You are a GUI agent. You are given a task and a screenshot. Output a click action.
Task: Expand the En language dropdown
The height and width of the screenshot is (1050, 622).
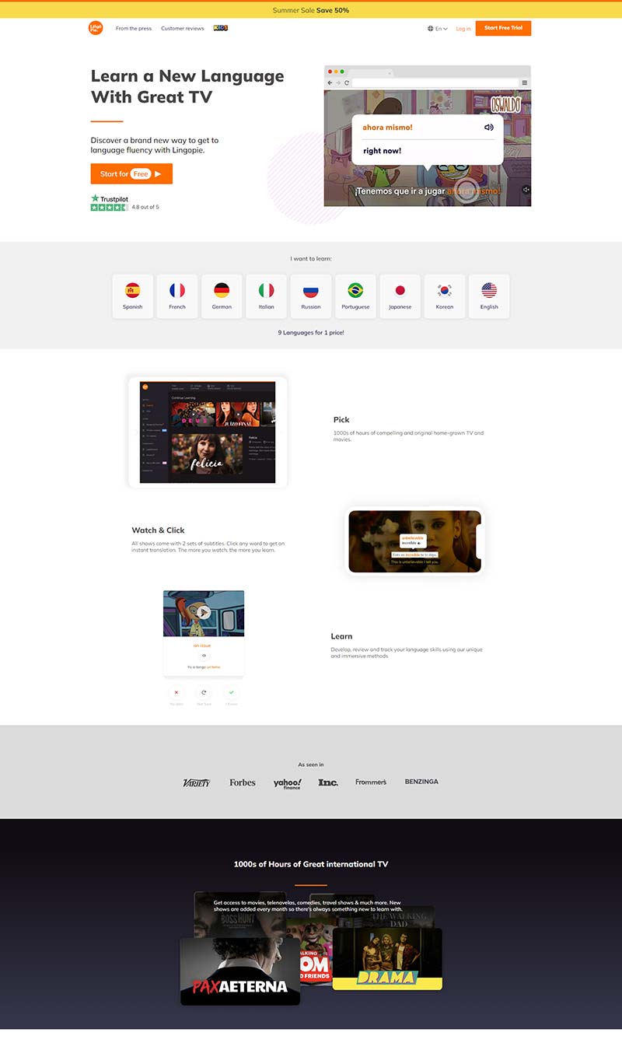pyautogui.click(x=438, y=29)
